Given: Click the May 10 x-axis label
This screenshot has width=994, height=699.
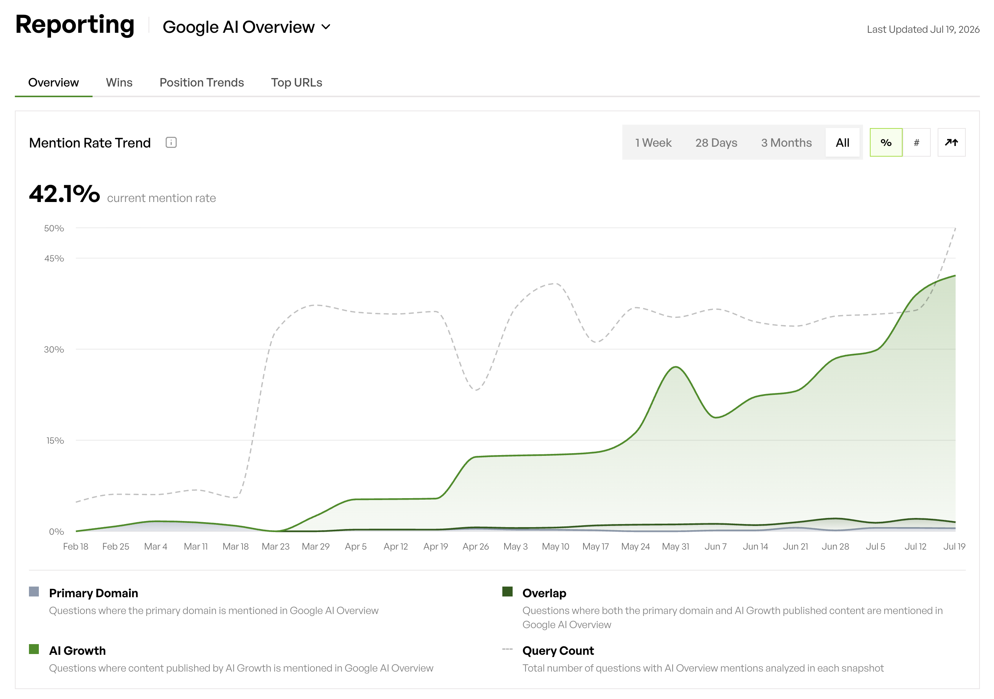Looking at the screenshot, I should (x=555, y=547).
